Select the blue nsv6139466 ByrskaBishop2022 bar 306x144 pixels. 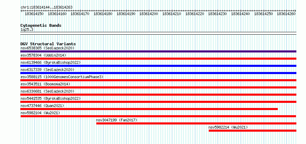(158, 66)
